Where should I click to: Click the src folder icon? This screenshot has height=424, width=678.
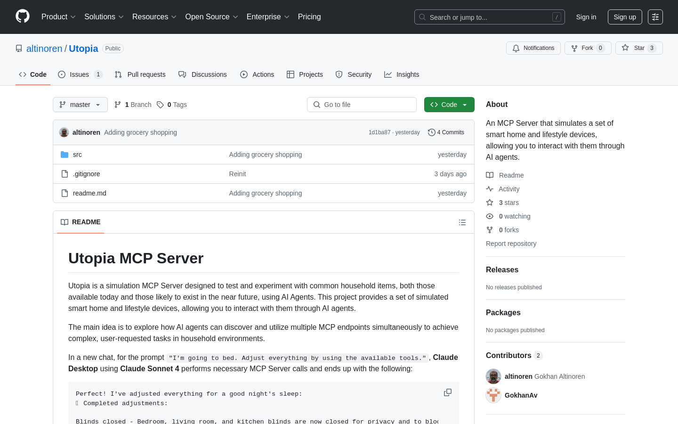point(65,155)
